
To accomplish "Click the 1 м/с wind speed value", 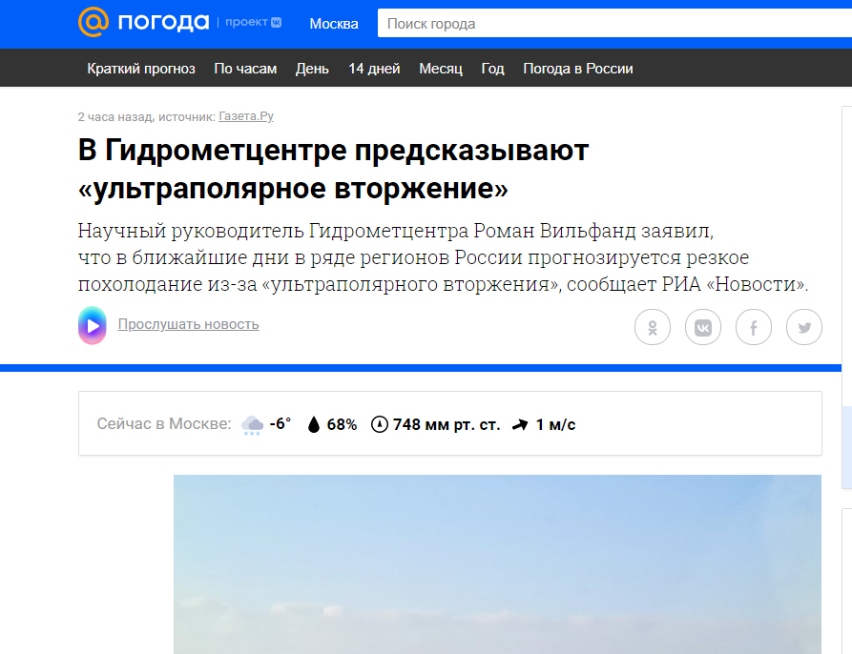I will coord(555,424).
